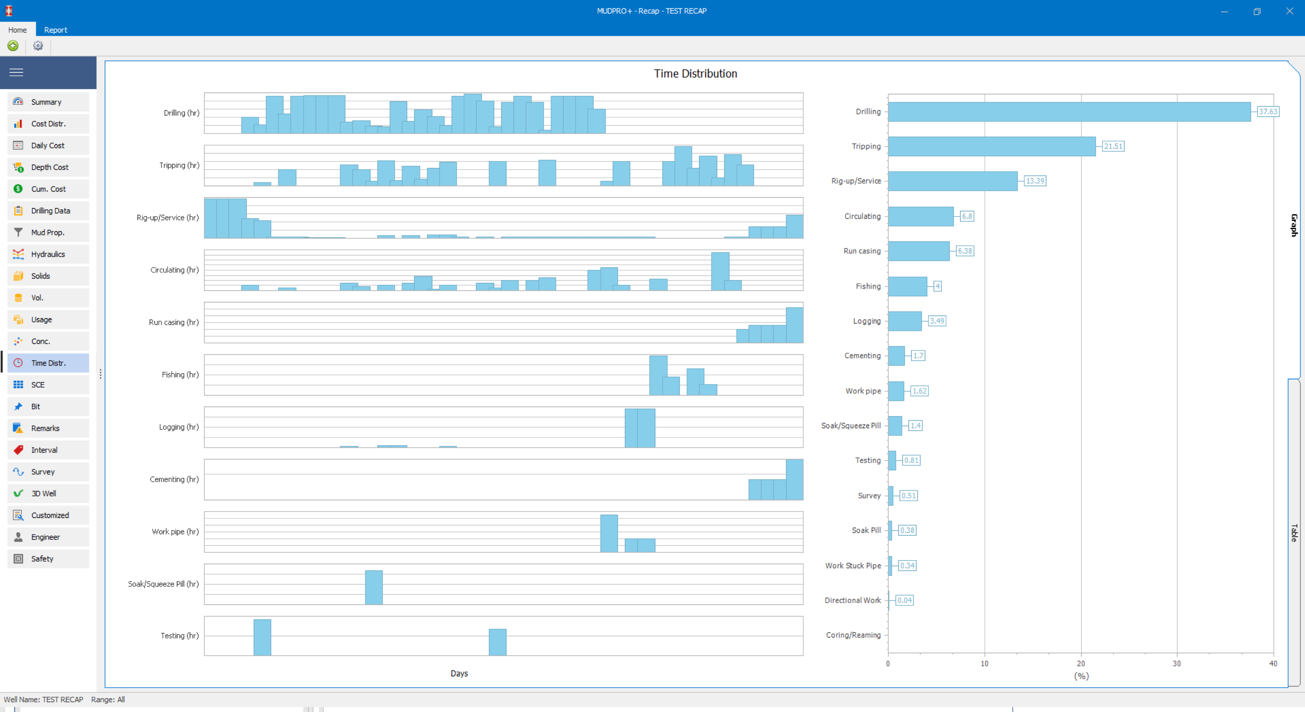Open the Daily Cost page
This screenshot has width=1305, height=712.
pyautogui.click(x=48, y=145)
